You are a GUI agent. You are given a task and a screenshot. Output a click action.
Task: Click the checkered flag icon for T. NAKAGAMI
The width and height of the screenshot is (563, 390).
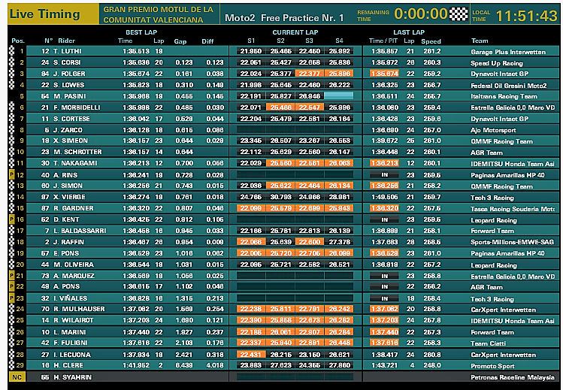11,163
